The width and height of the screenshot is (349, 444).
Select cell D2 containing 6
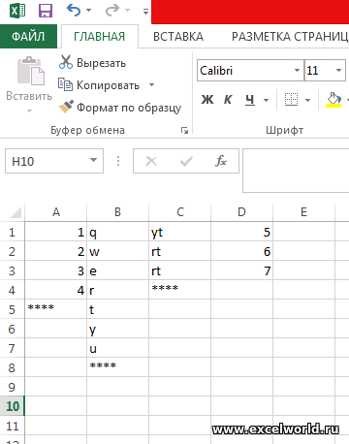(242, 251)
